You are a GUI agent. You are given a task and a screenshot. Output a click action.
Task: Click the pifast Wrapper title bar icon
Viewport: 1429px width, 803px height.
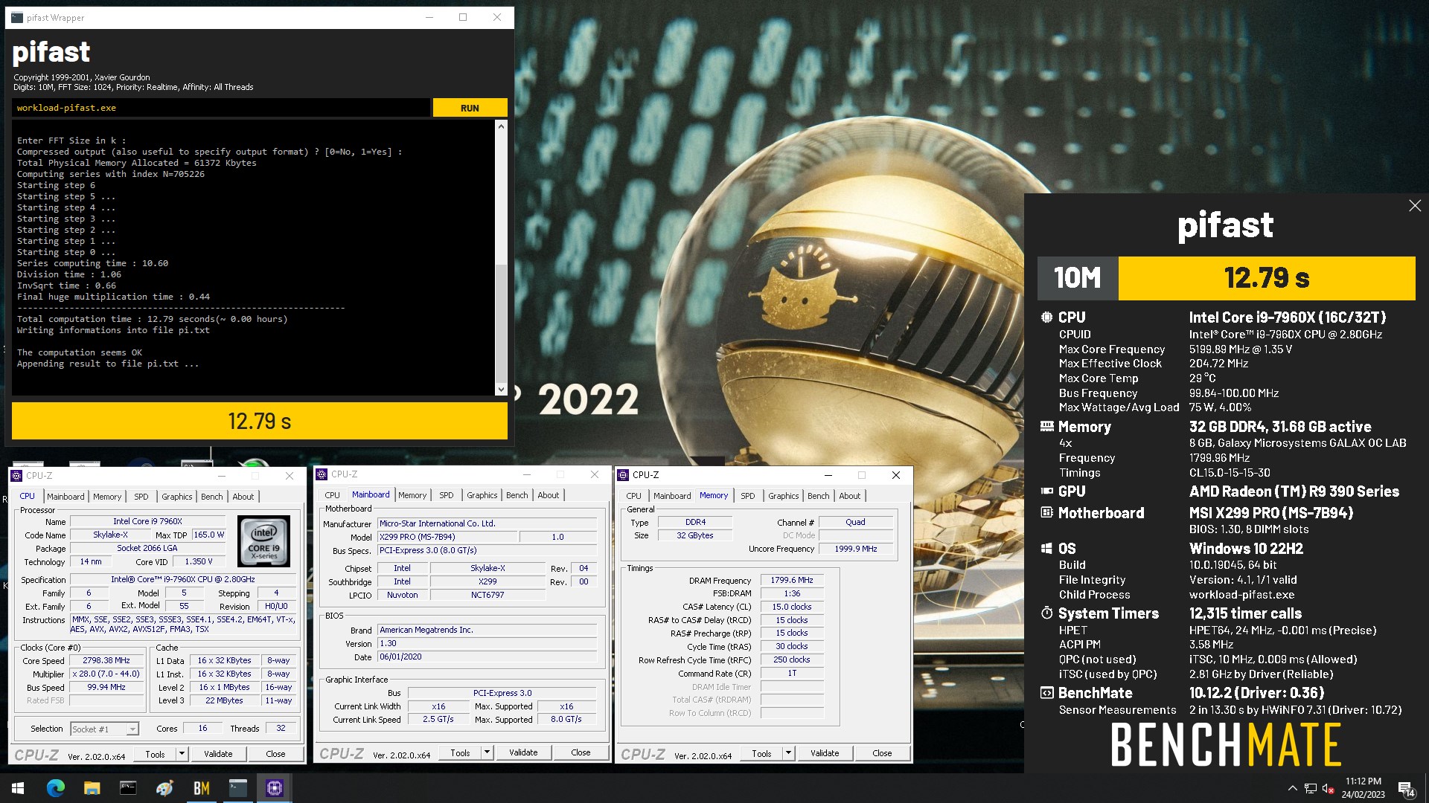[x=17, y=18]
